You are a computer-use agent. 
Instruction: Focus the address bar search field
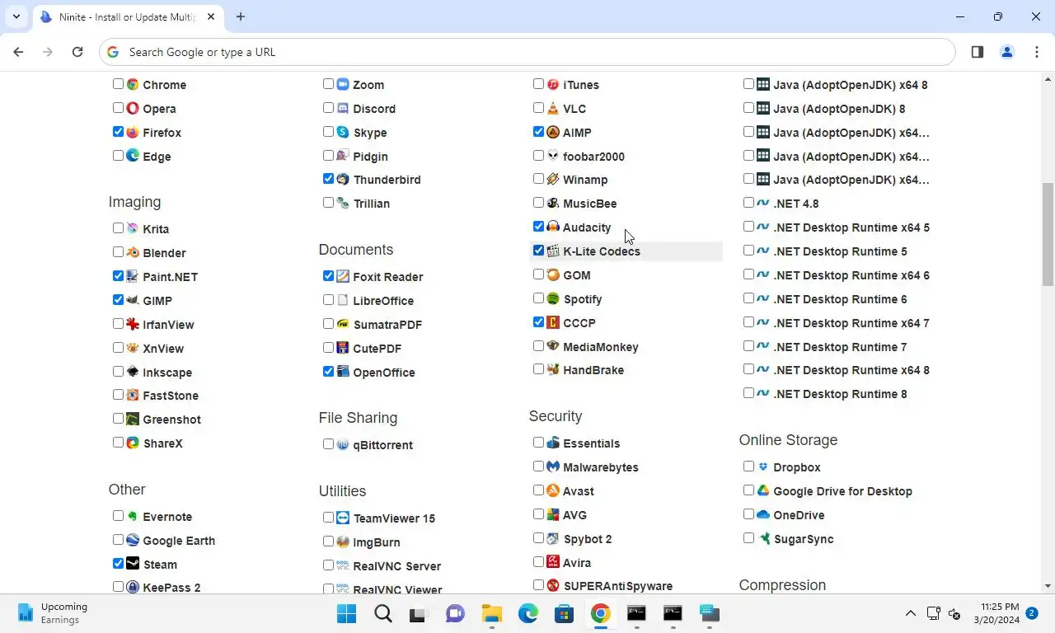tap(527, 52)
